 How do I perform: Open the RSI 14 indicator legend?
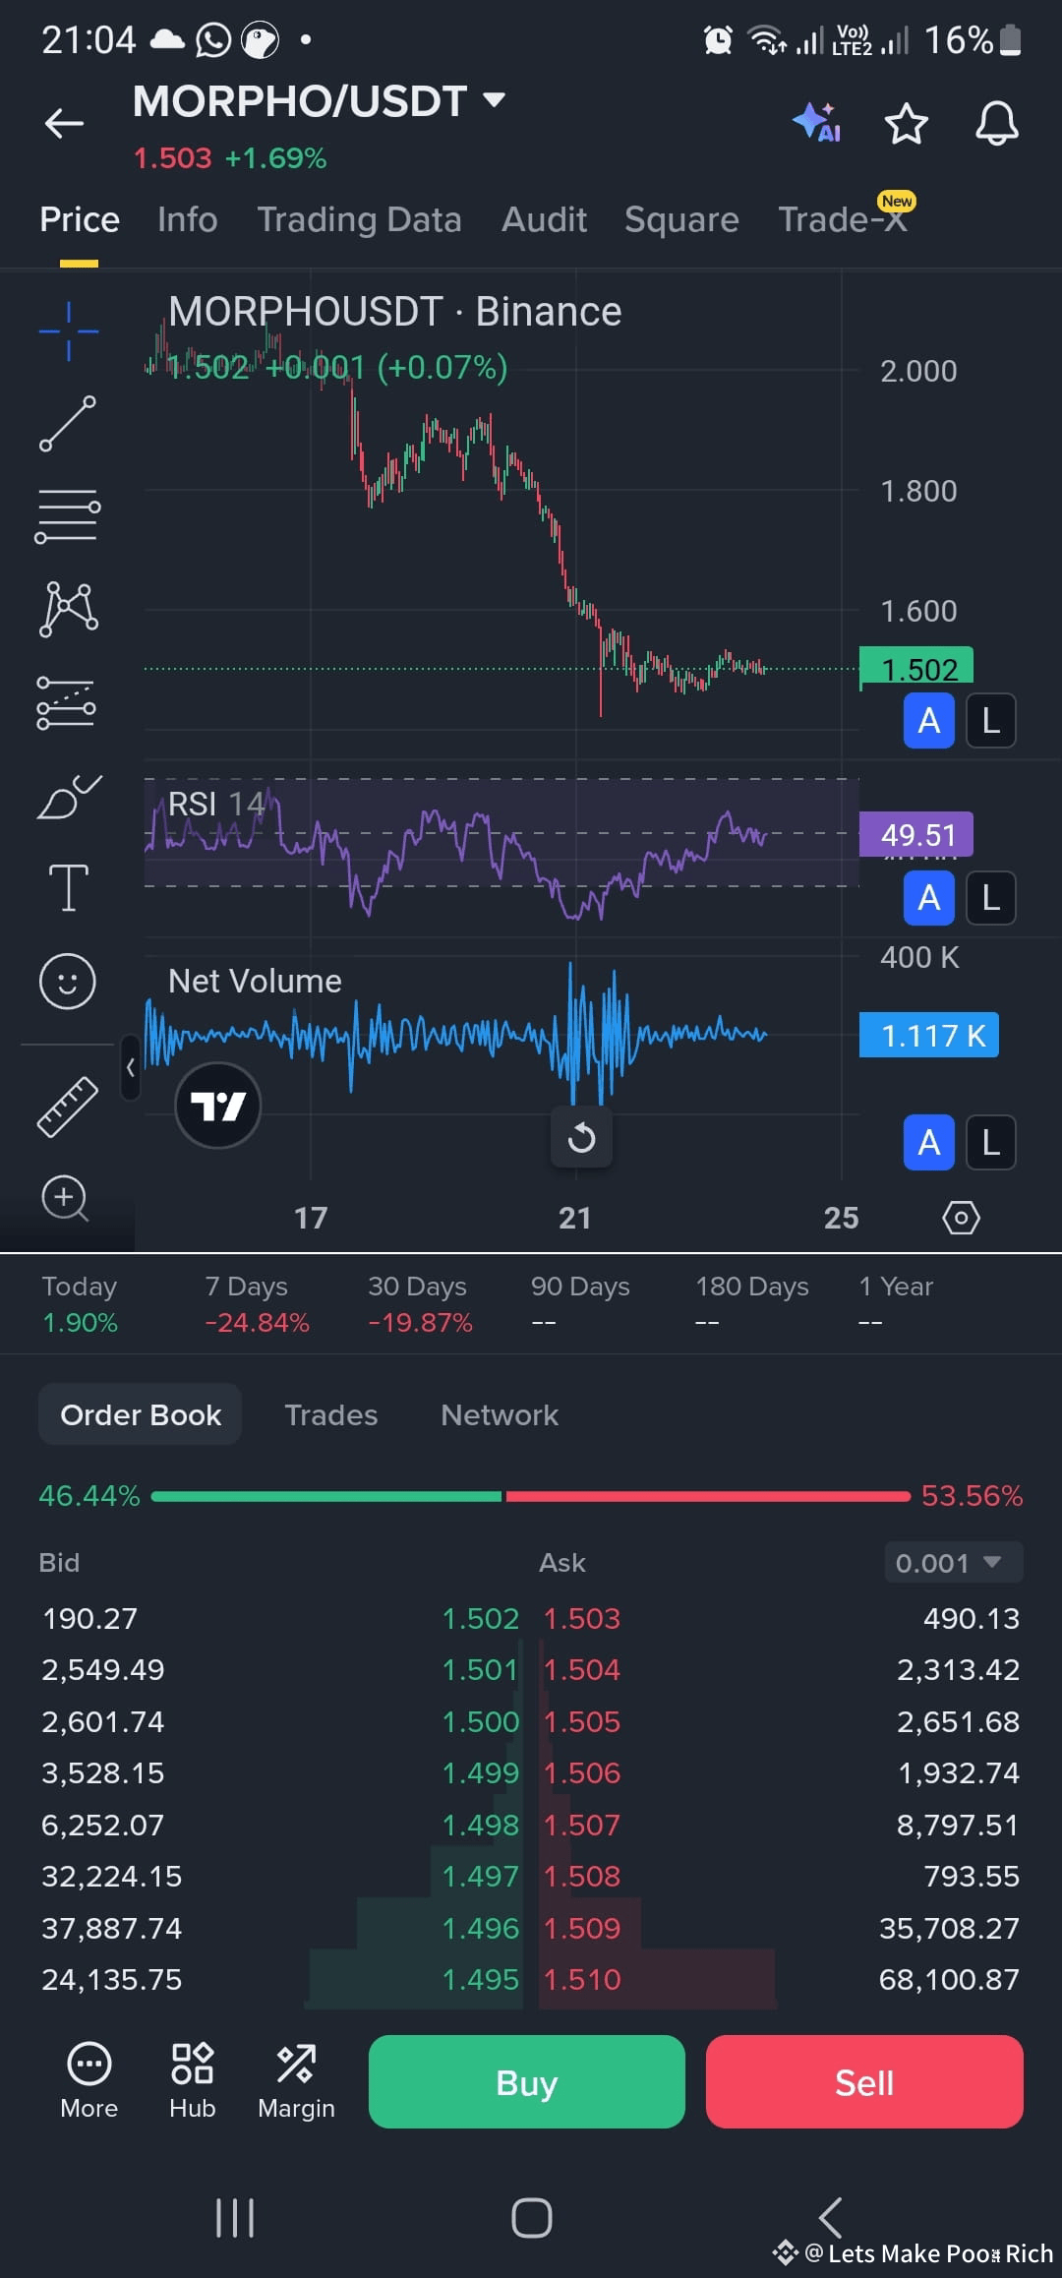coord(216,804)
